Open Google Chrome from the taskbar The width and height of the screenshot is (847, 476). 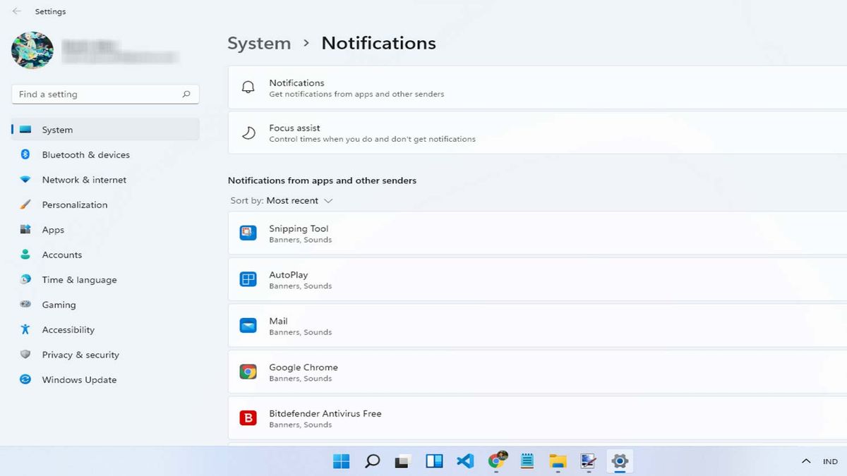495,461
